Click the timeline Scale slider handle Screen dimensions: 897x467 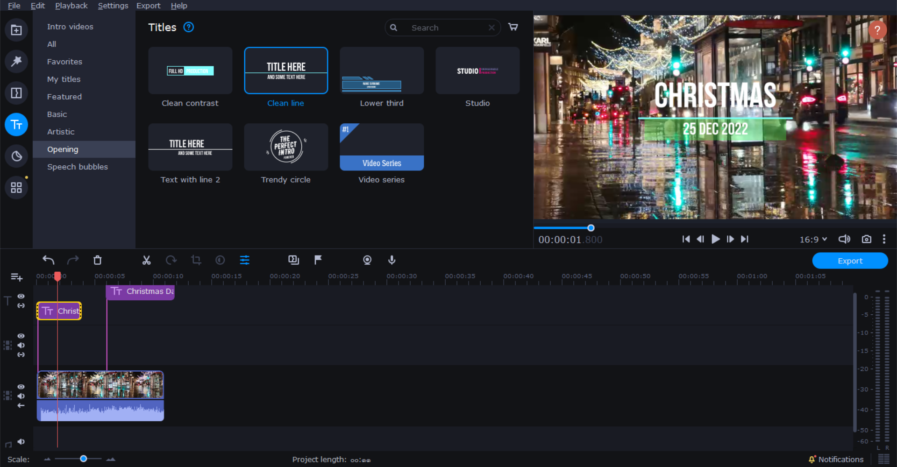click(84, 459)
